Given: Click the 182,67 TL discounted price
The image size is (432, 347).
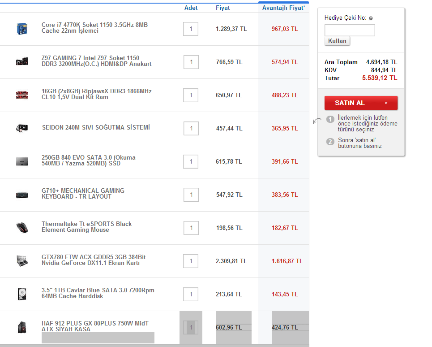Looking at the screenshot, I should click(285, 228).
